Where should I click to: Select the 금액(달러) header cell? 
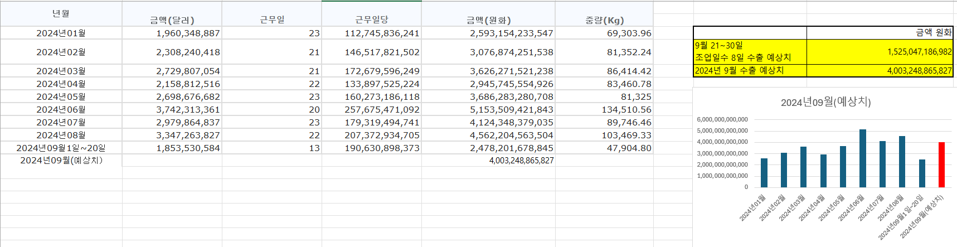172,14
